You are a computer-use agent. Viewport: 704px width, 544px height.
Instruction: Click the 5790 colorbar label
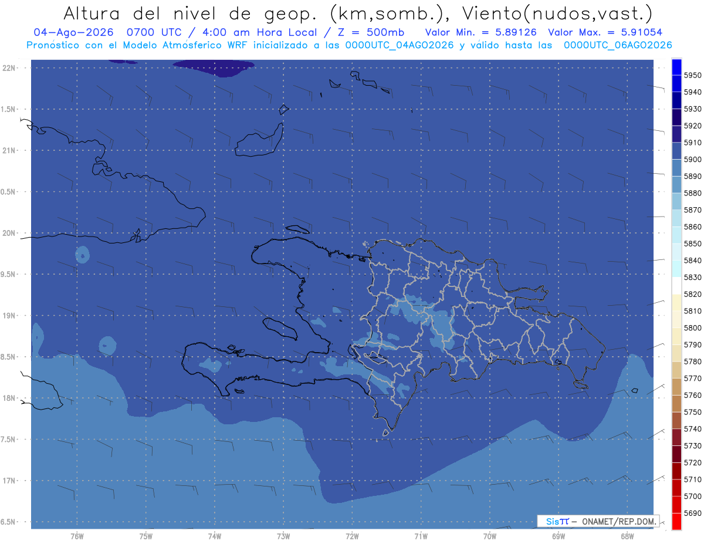693,344
